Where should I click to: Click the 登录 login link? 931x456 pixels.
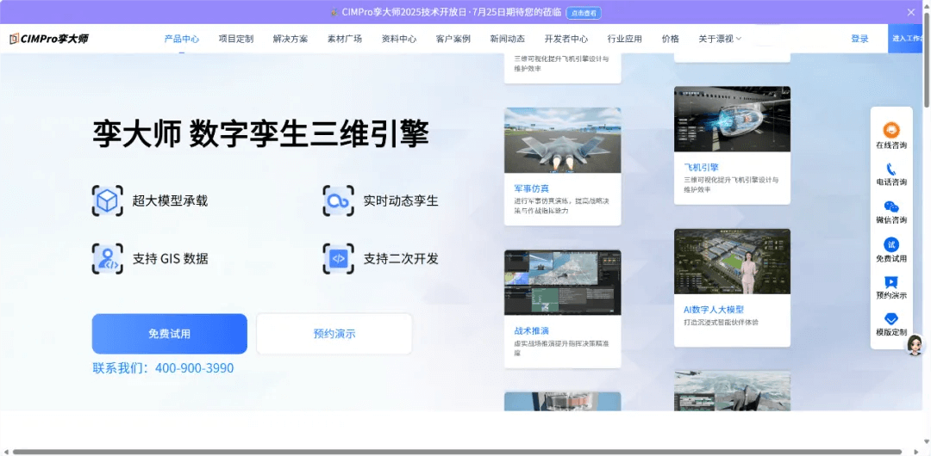coord(859,39)
